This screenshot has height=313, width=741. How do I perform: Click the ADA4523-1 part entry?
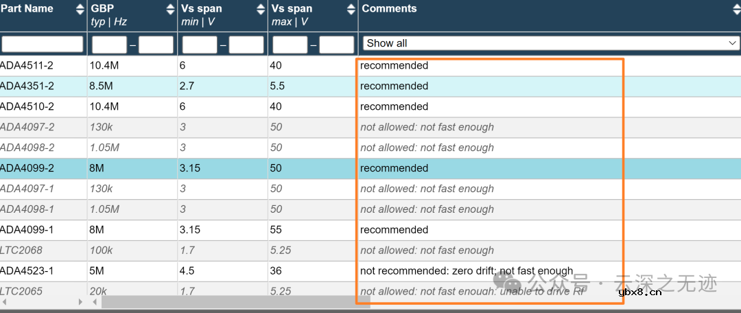coord(27,271)
